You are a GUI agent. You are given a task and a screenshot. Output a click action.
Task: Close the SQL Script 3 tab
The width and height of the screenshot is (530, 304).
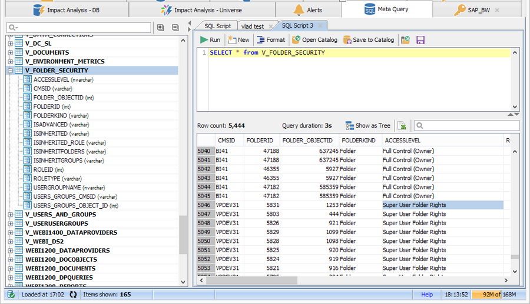pyautogui.click(x=320, y=26)
